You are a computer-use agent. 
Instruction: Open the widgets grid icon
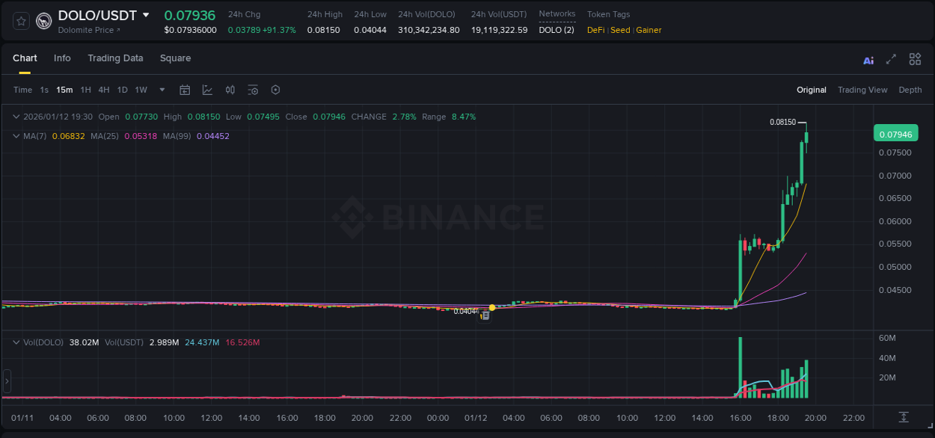[914, 59]
